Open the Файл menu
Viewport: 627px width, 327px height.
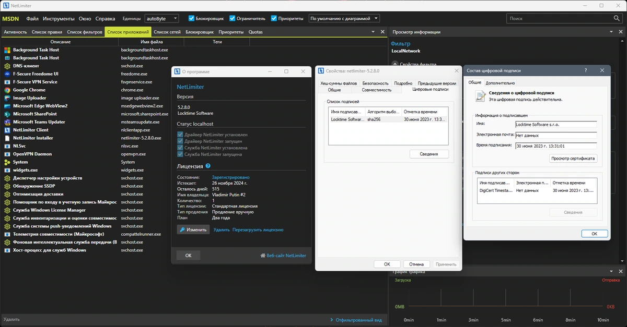[32, 18]
